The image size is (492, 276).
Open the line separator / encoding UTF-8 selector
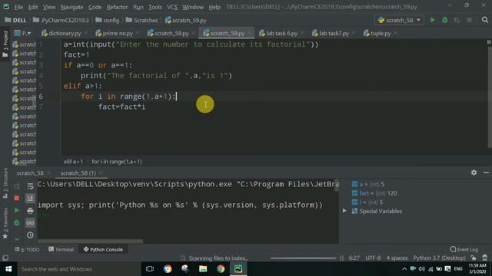pos(373,258)
